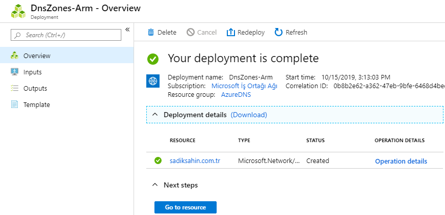Click the DnsZones-Arm - Overview page title

click(x=86, y=8)
